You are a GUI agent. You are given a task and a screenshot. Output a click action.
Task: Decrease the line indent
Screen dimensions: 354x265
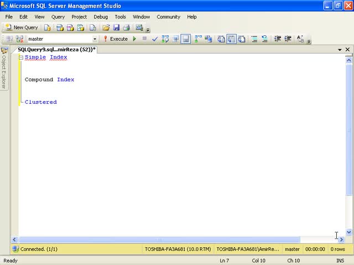point(278,39)
